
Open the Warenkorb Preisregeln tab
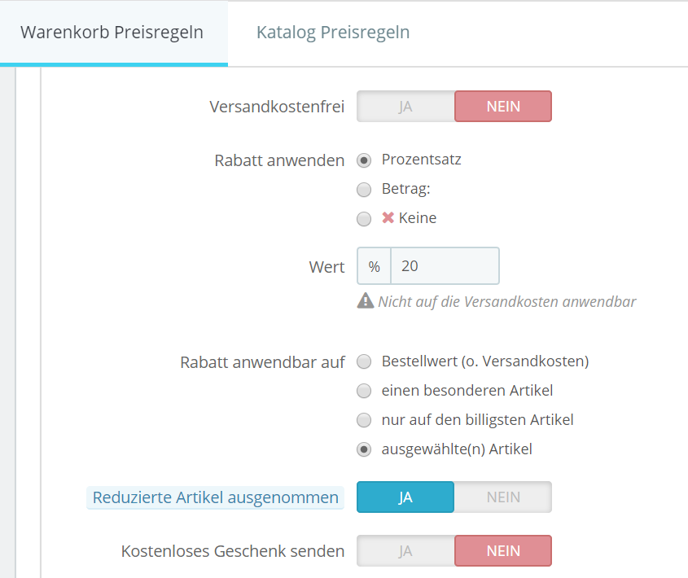pos(112,33)
